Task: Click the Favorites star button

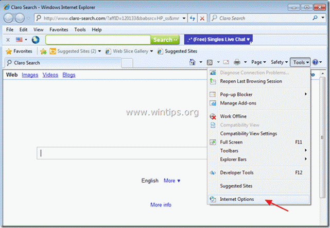Action: click(19, 51)
